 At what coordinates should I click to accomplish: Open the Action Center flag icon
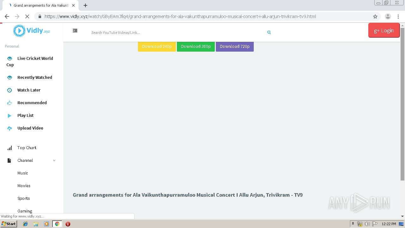pyautogui.click(x=375, y=224)
